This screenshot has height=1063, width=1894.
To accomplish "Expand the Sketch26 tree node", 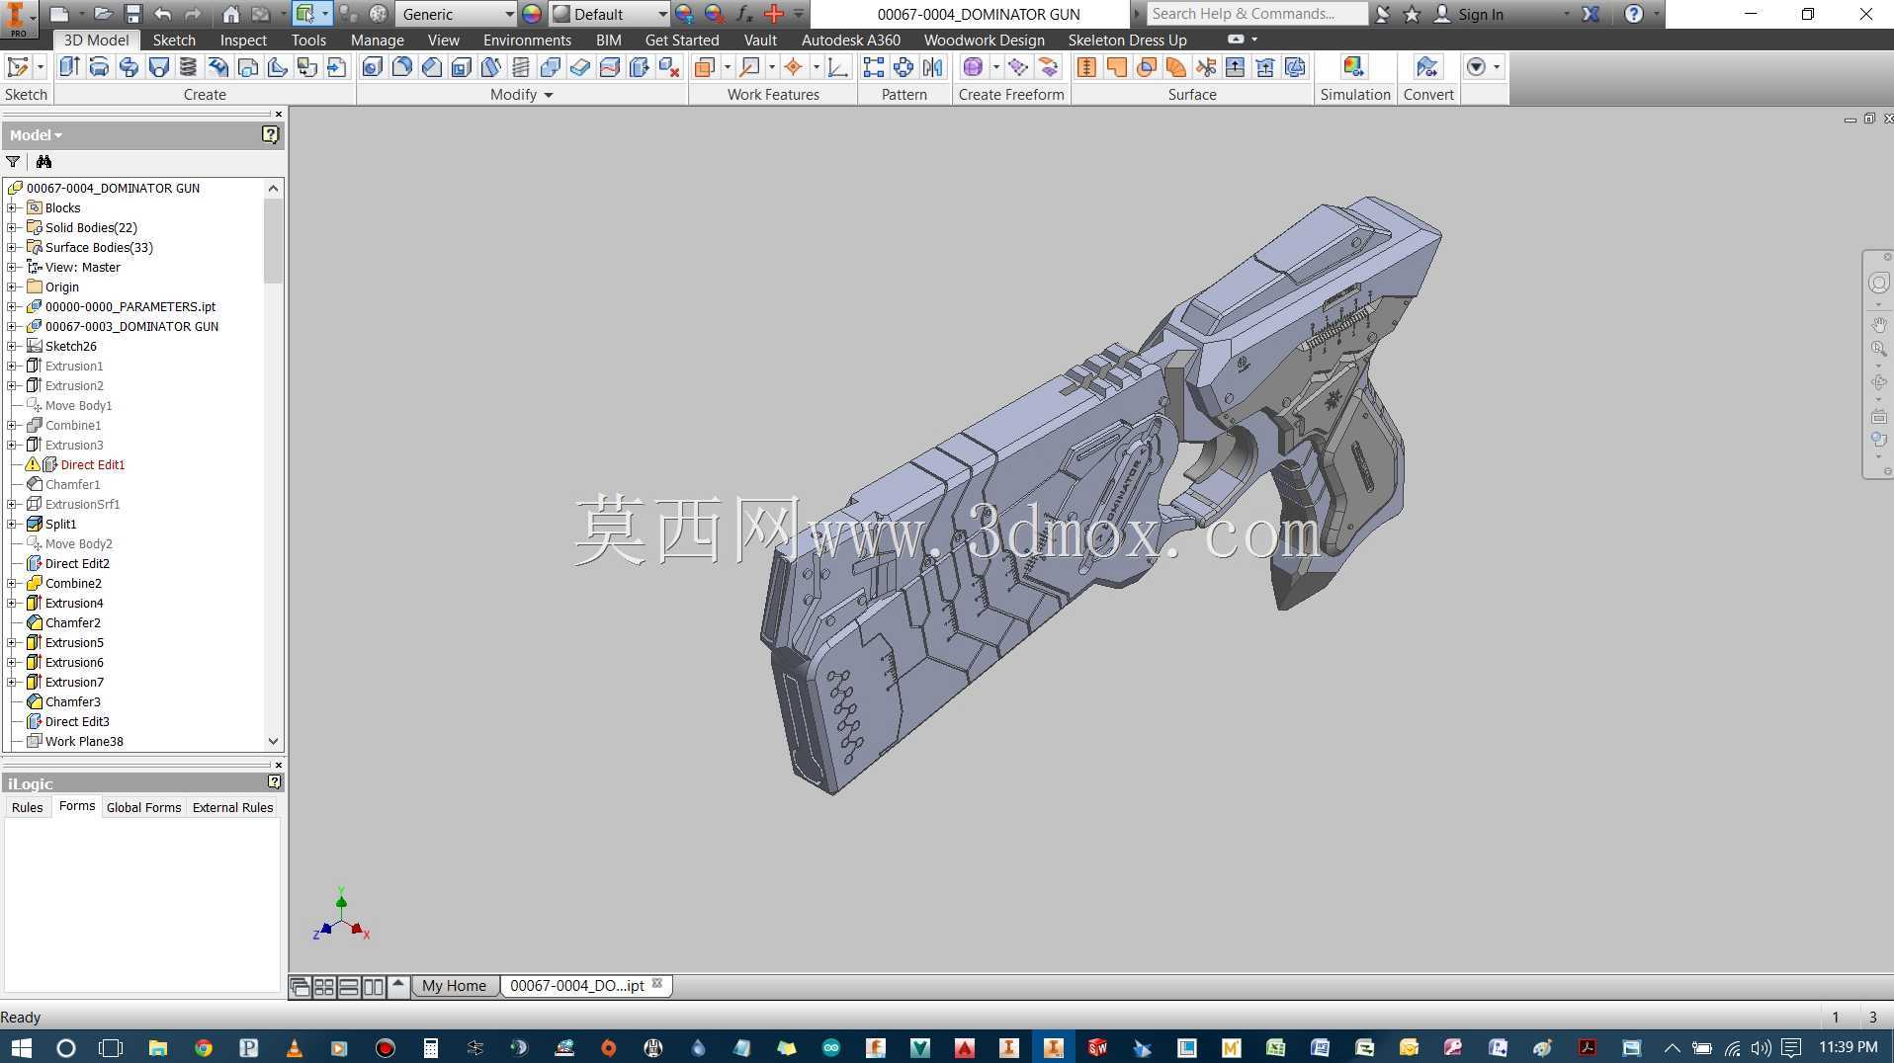I will (12, 346).
